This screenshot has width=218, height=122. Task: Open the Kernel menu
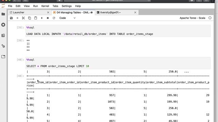click(45, 6)
